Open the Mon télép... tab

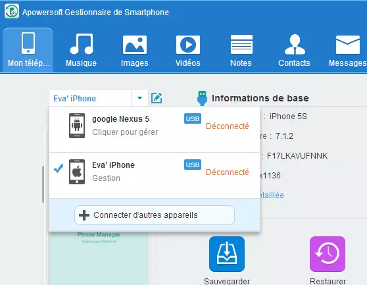pyautogui.click(x=28, y=50)
